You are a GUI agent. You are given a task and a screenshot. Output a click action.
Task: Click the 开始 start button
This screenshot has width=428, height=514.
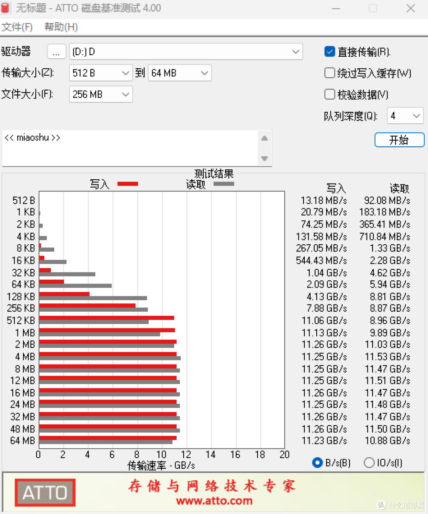399,140
